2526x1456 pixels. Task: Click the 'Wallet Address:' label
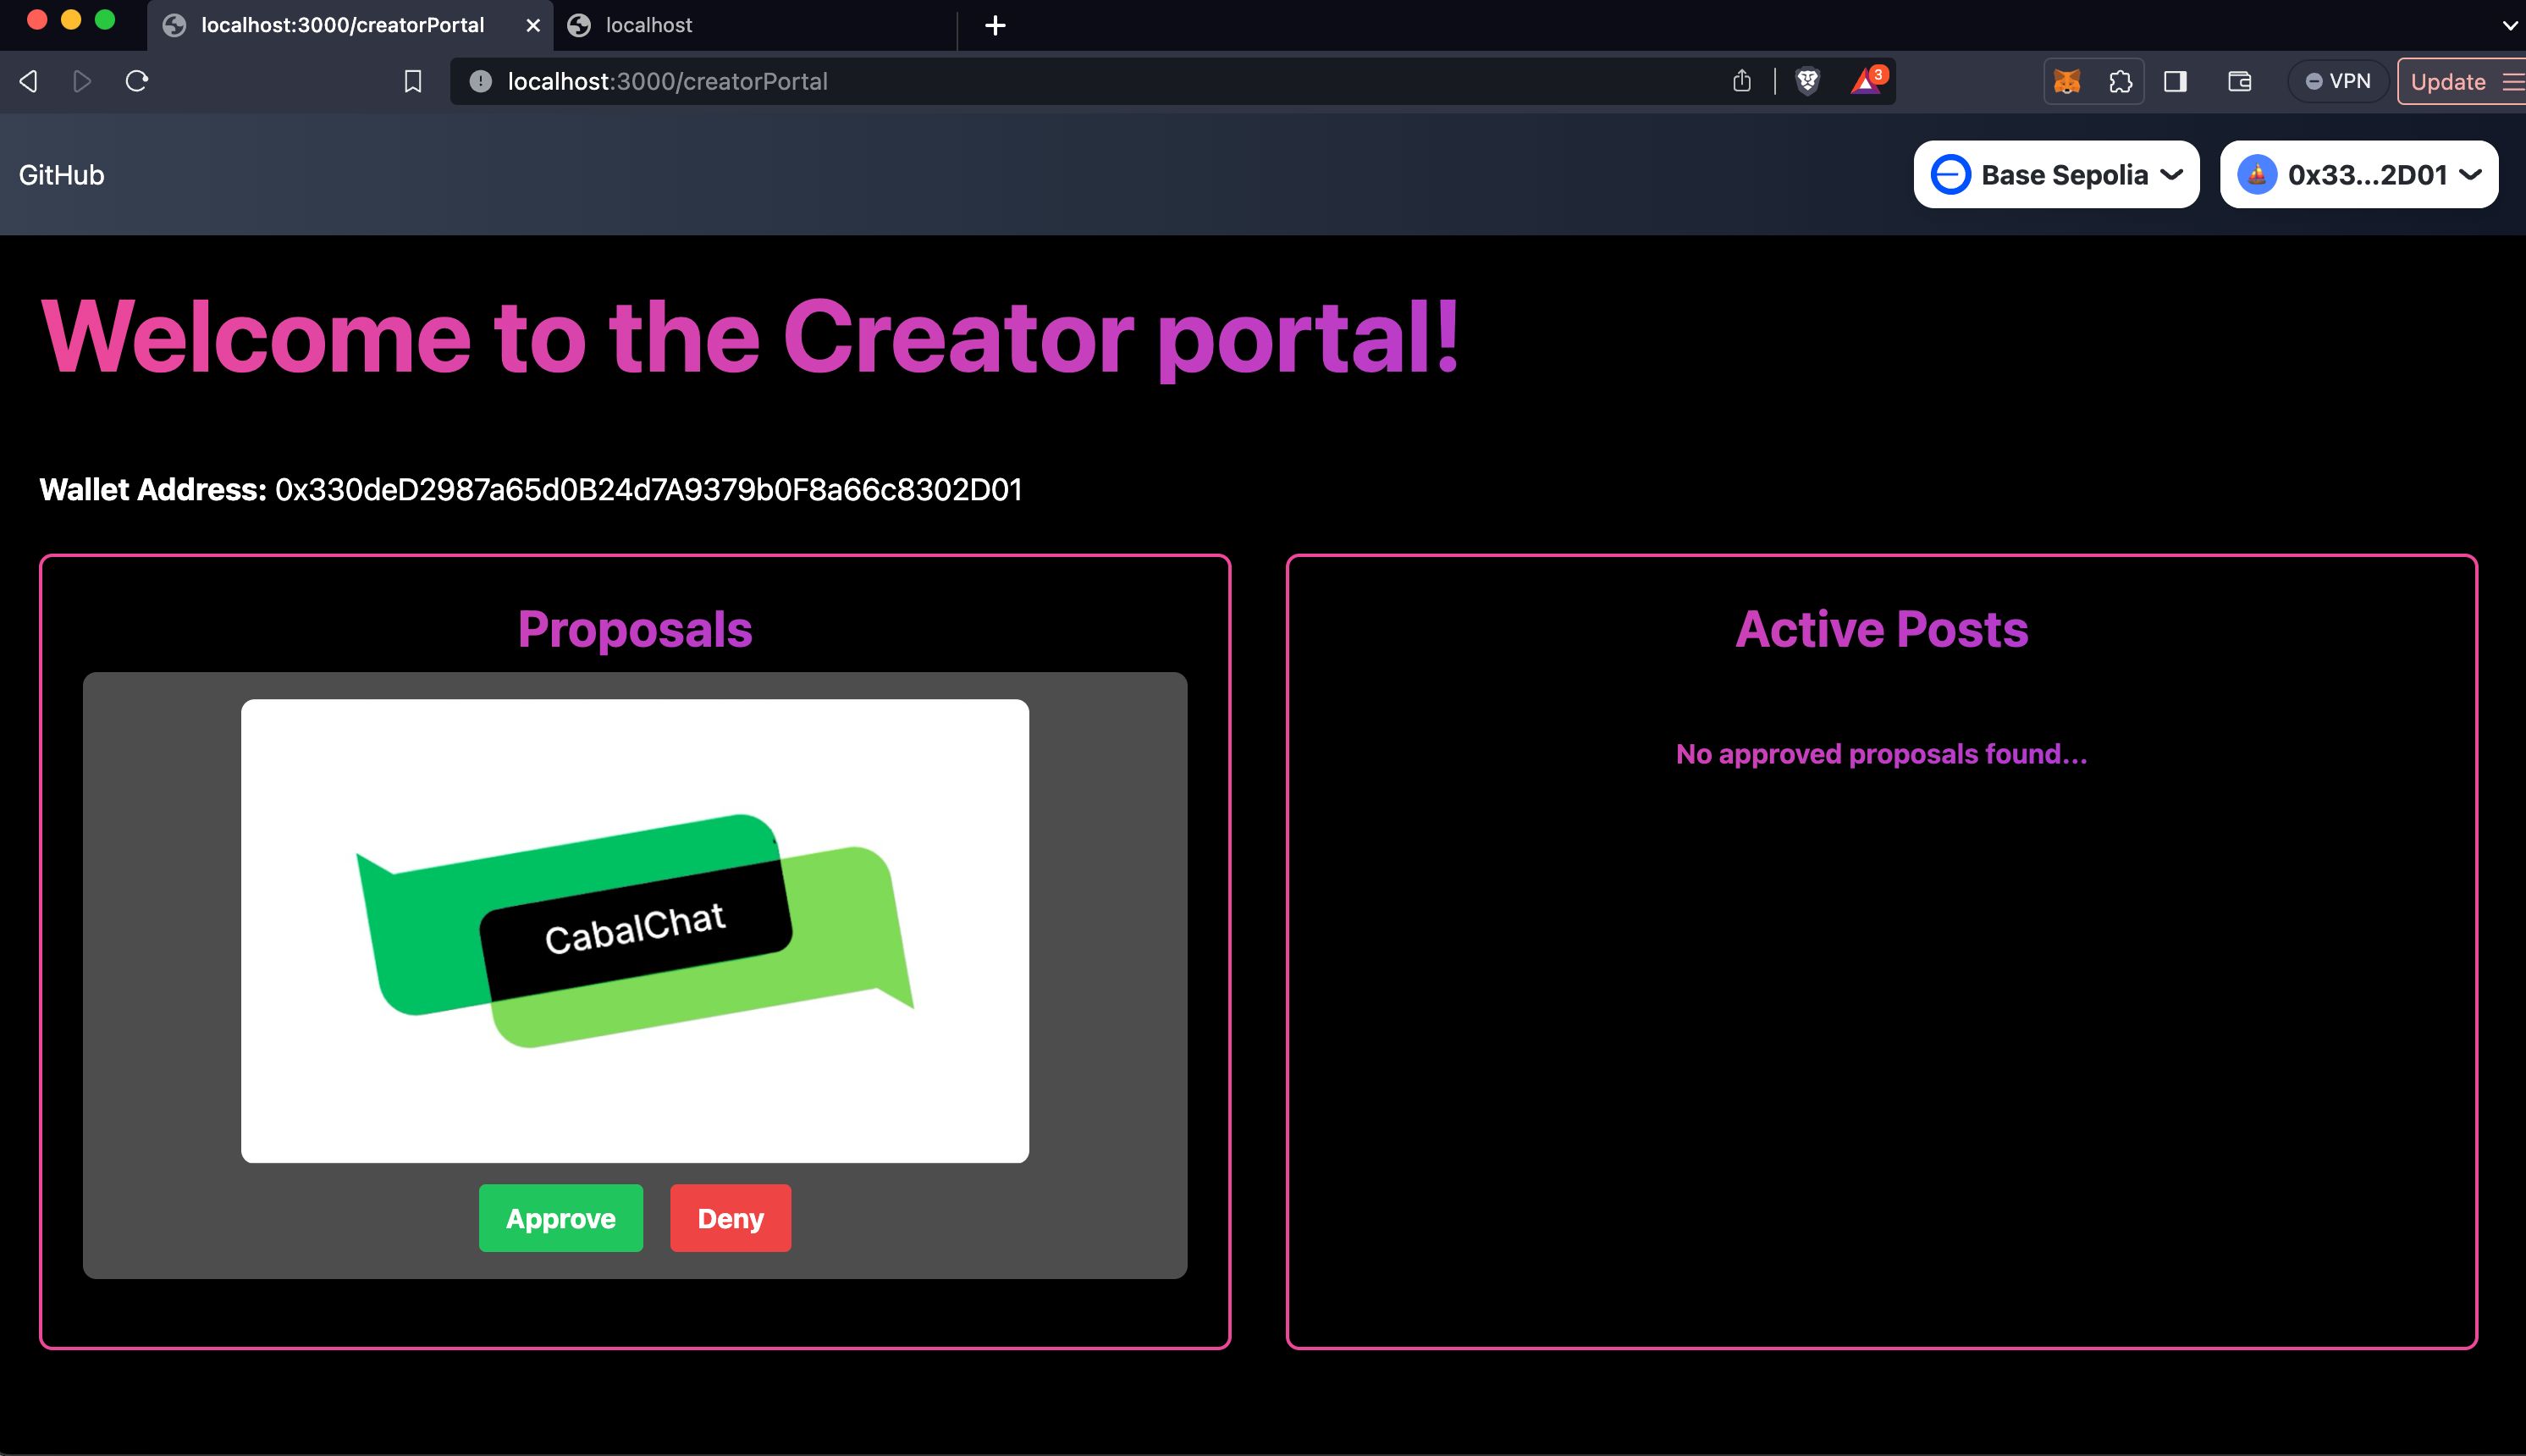(x=153, y=490)
